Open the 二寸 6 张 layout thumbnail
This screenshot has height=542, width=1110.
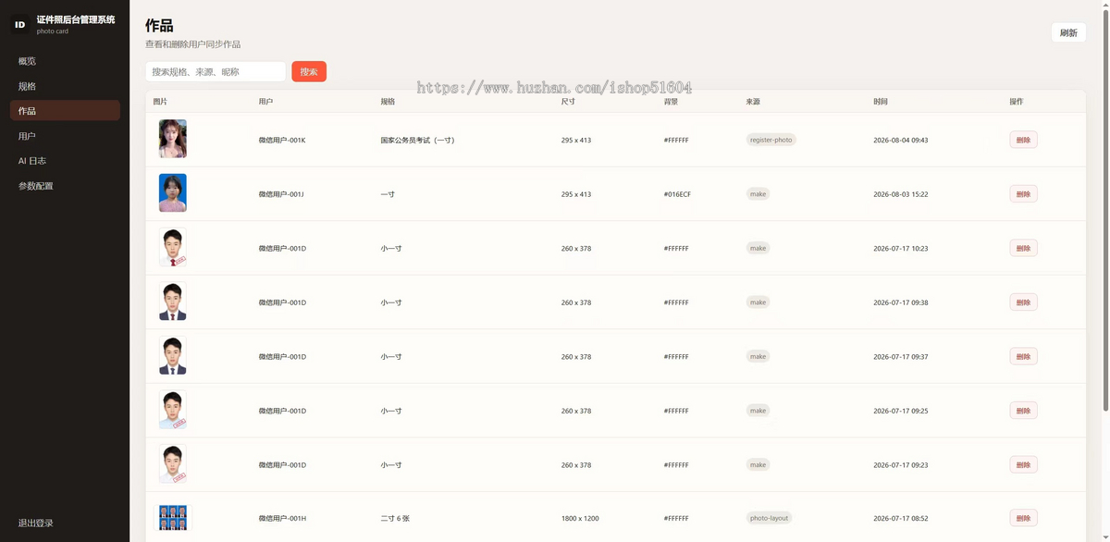click(173, 518)
